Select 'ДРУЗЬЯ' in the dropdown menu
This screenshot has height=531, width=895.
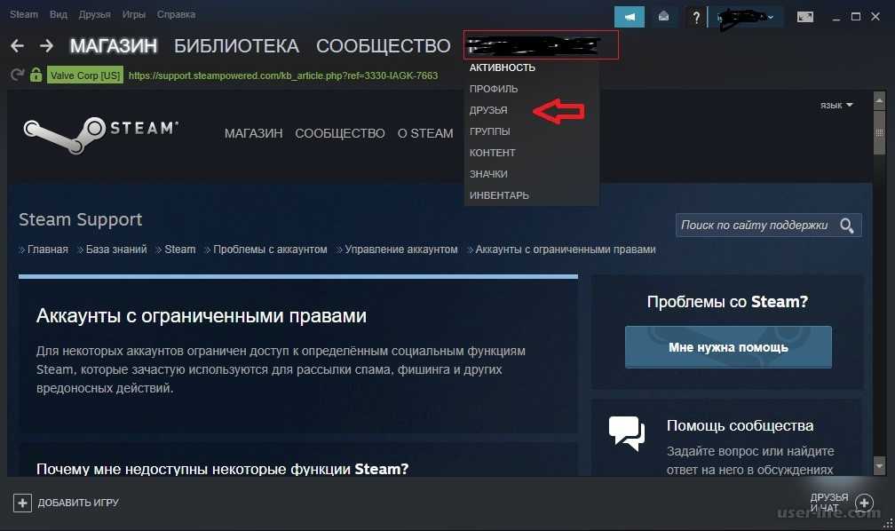click(x=488, y=110)
